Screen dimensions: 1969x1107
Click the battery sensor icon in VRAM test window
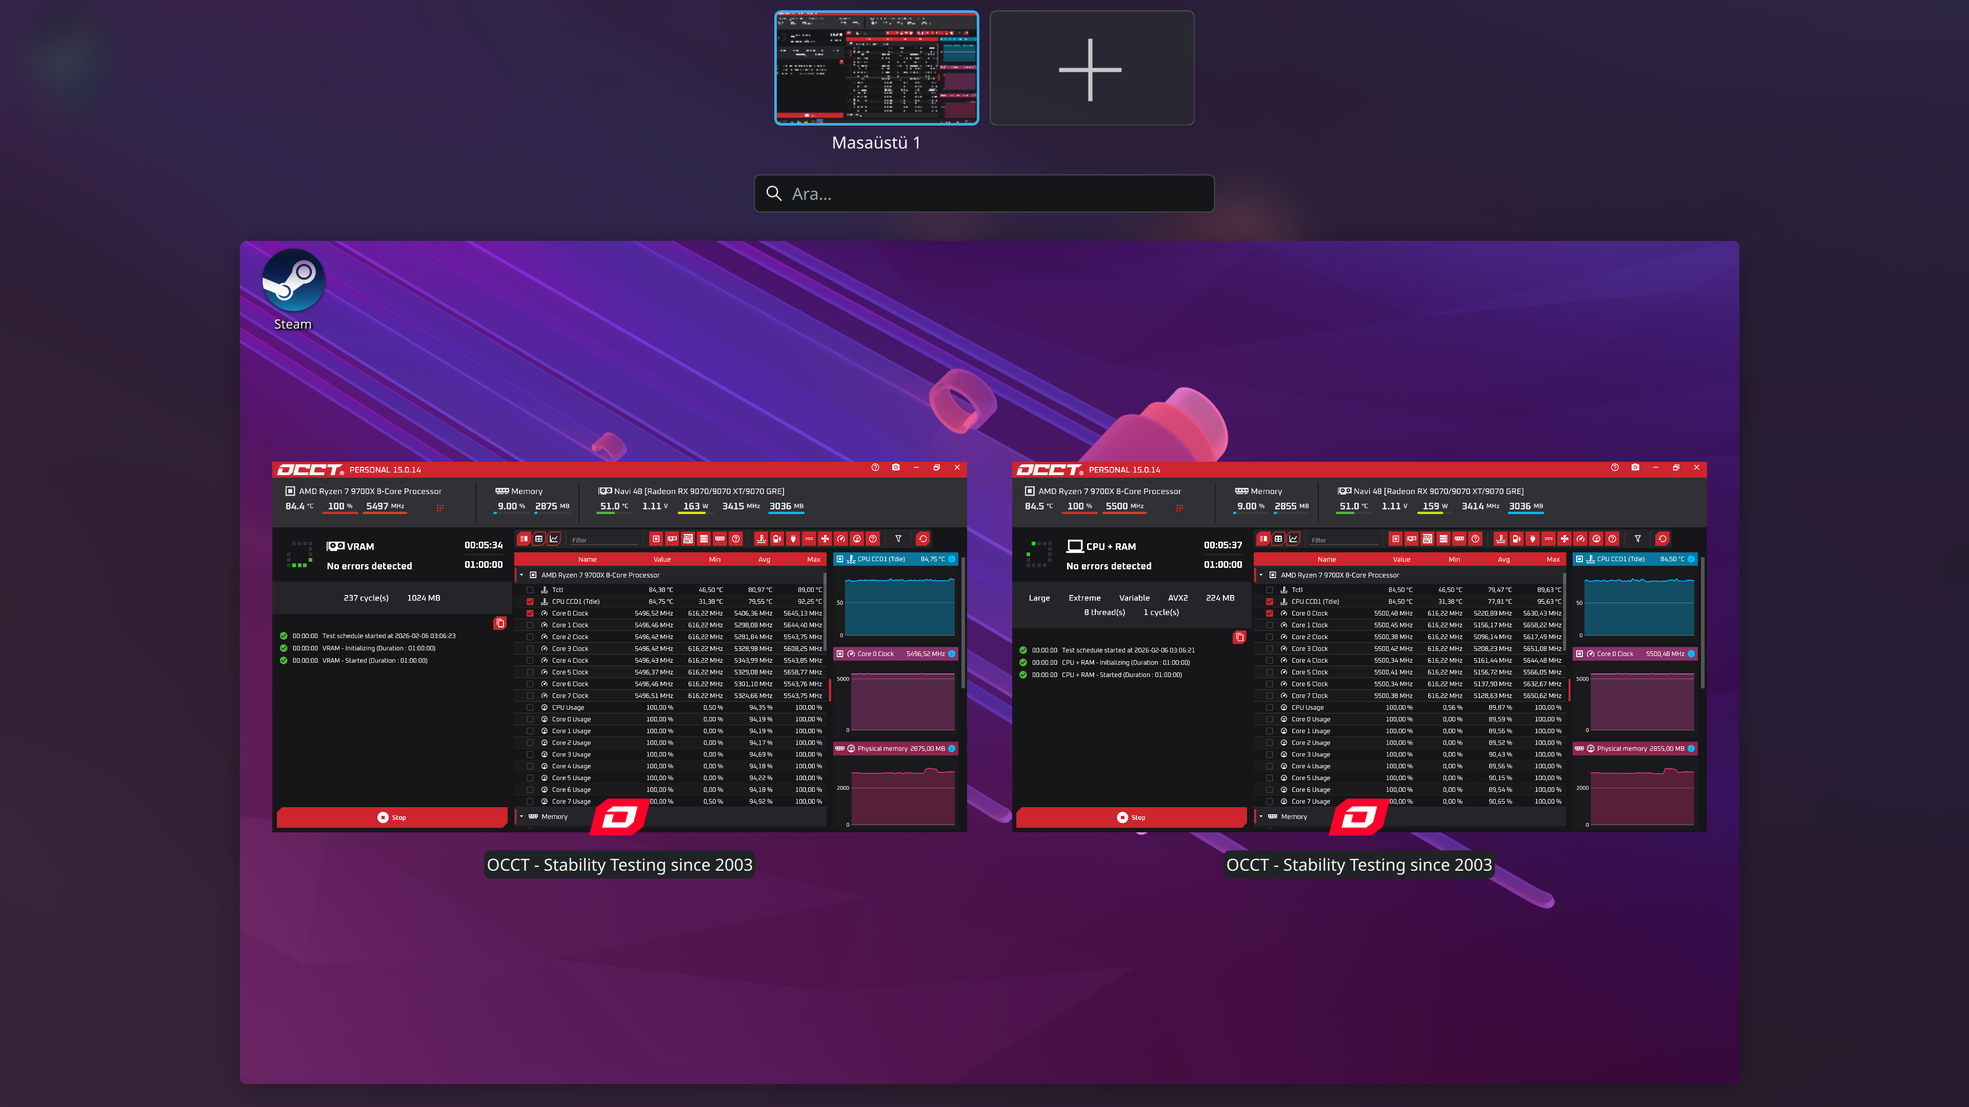click(x=777, y=539)
